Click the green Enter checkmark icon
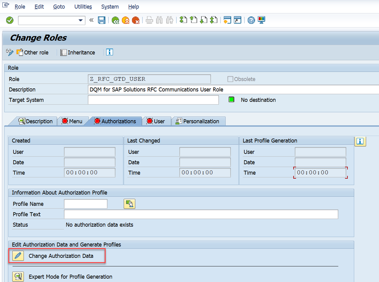This screenshot has height=282, width=379. click(10, 20)
